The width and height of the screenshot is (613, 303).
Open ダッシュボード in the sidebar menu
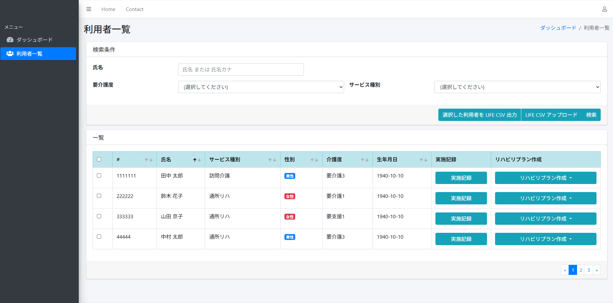(38, 40)
